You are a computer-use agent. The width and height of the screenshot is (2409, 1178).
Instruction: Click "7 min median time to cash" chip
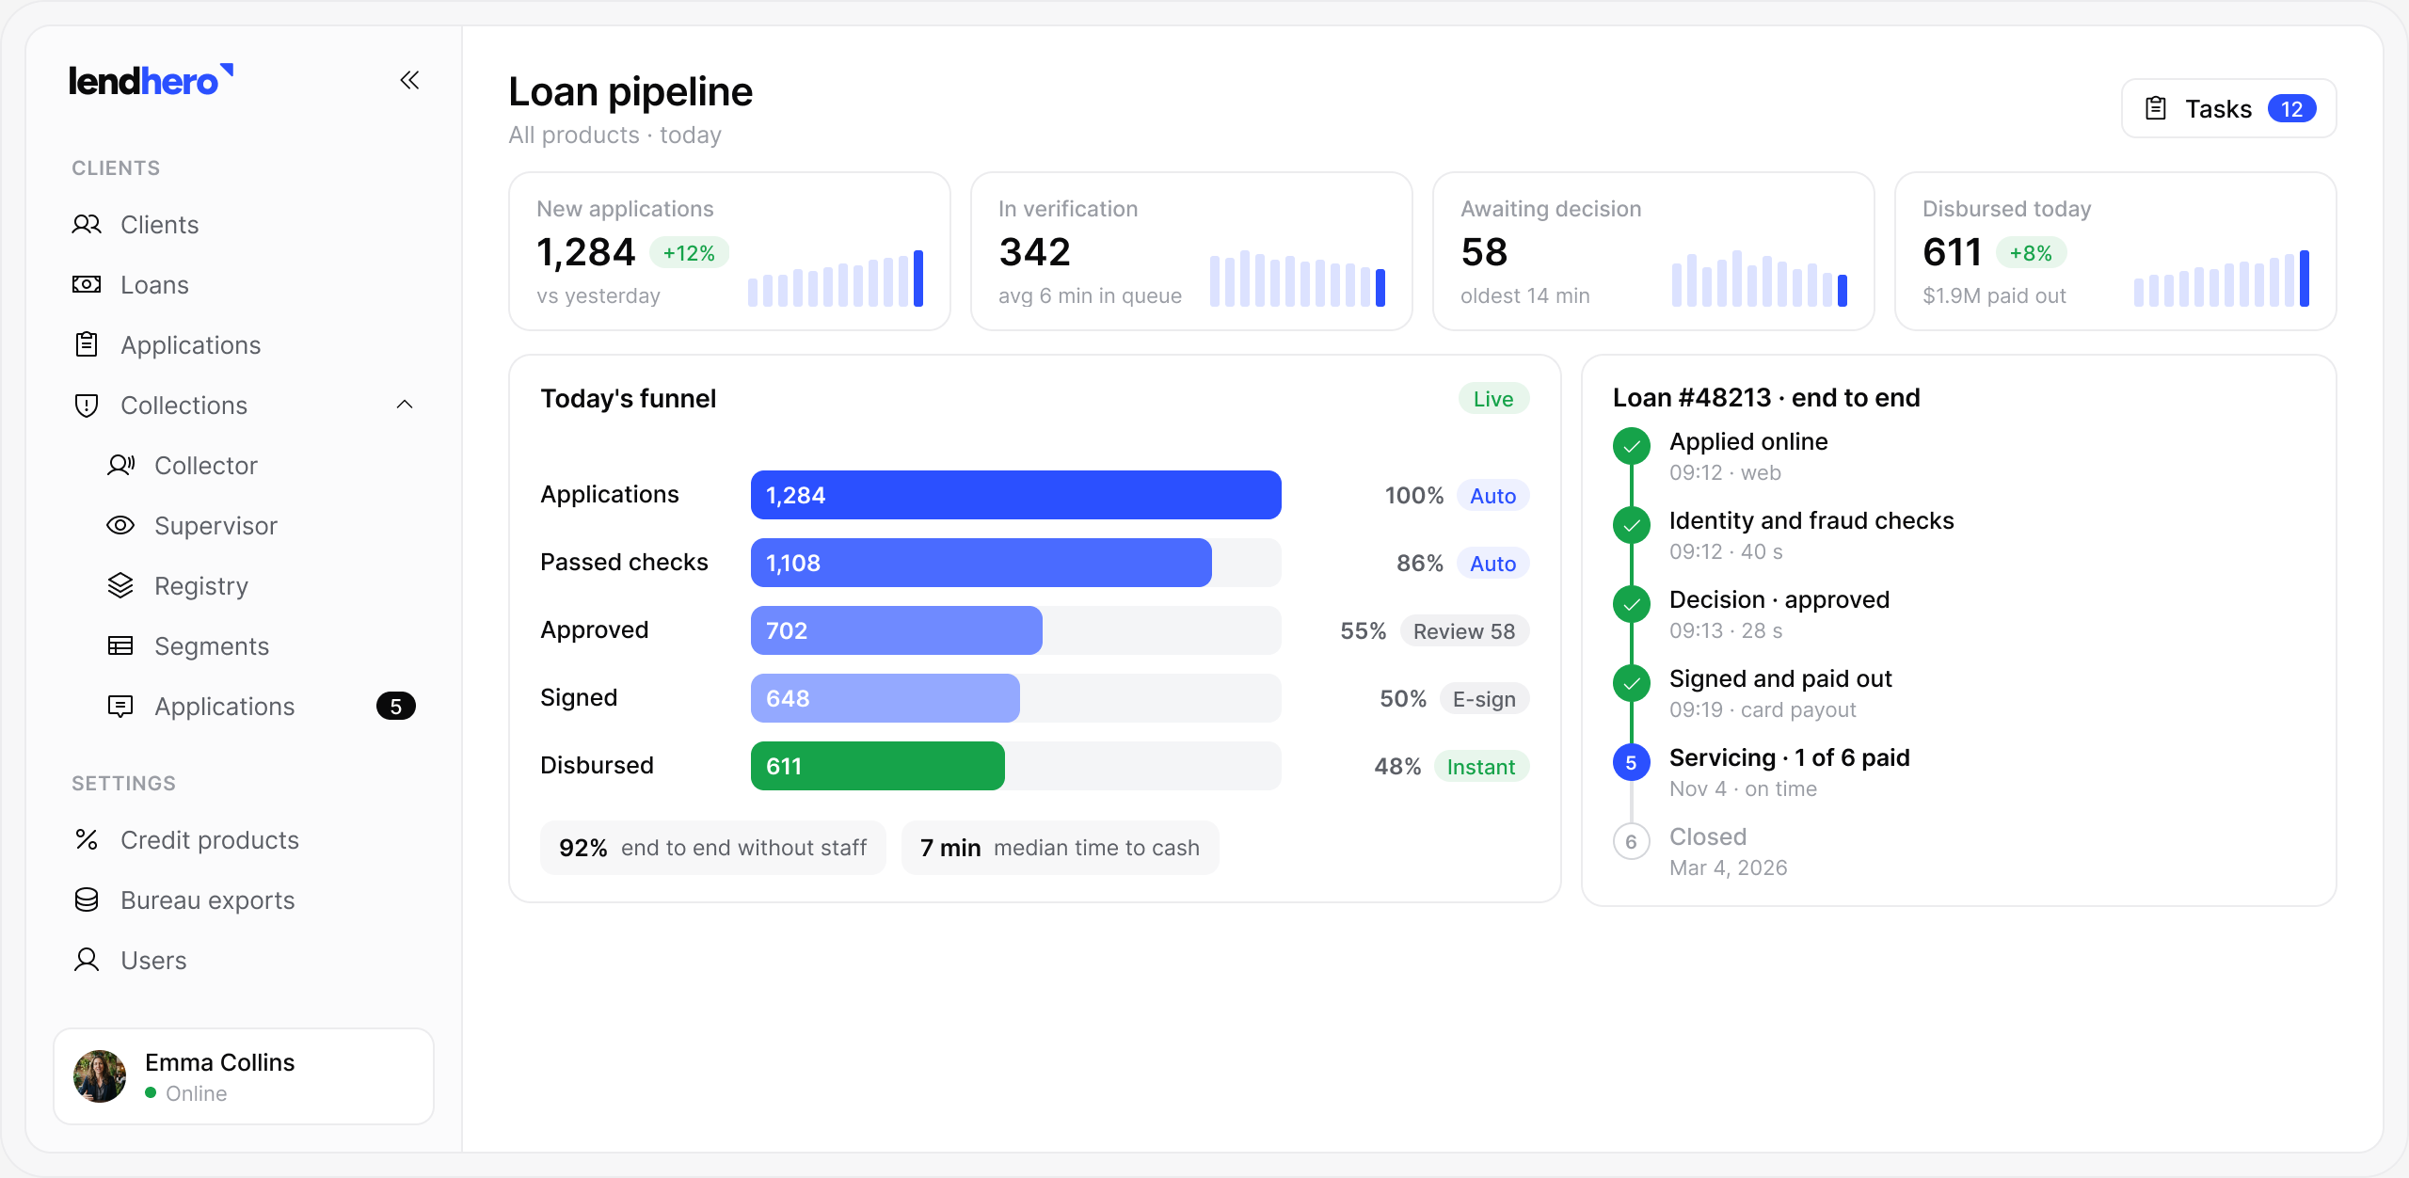click(x=1061, y=849)
